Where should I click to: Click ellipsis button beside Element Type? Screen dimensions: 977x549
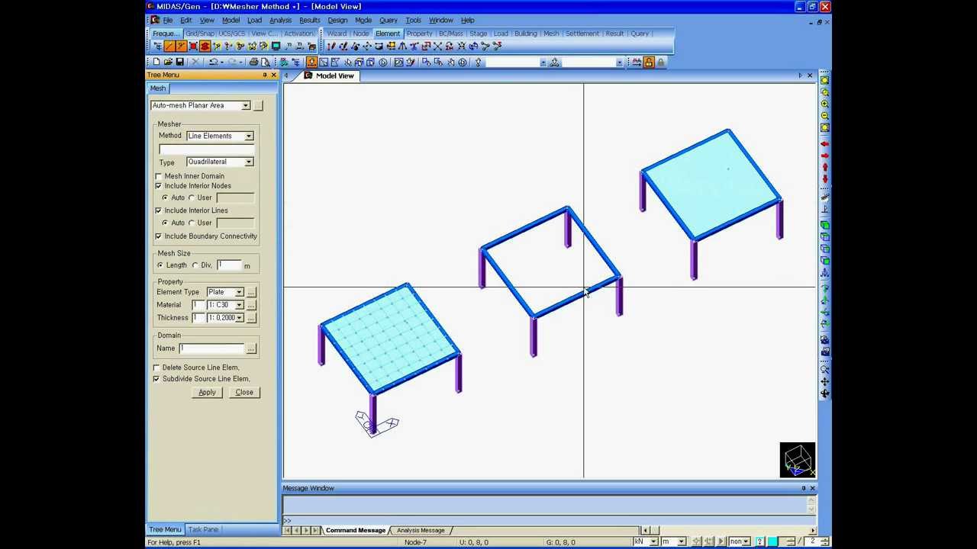point(251,292)
